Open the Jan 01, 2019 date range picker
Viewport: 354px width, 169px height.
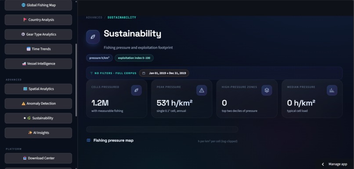pyautogui.click(x=164, y=73)
